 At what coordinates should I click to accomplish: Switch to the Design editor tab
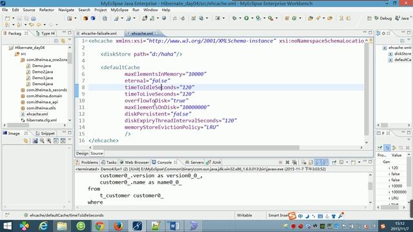(82, 153)
